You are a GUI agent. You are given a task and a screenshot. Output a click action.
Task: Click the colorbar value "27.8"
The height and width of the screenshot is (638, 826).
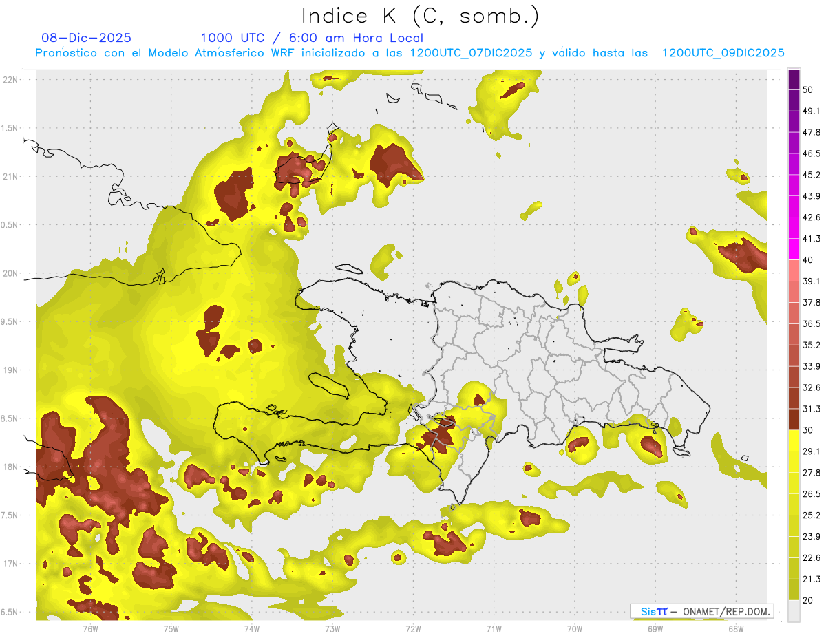point(812,473)
